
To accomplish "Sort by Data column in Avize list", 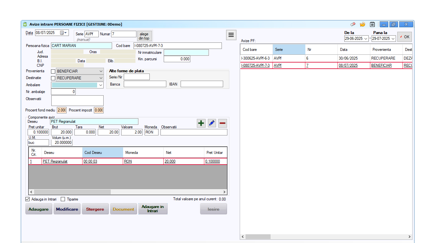I will [x=354, y=50].
